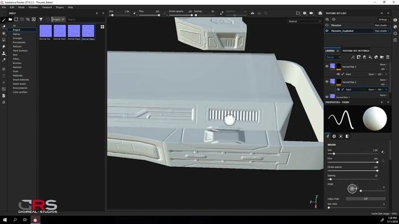The image size is (399, 224).
Task: Open the shader settings icon on right dock
Action: click(395, 27)
